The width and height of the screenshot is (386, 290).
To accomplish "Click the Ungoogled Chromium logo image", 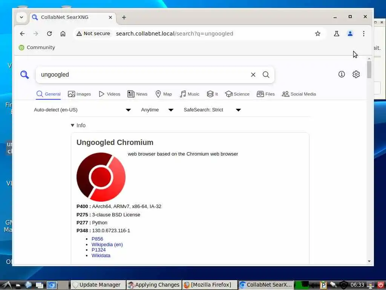I will (101, 177).
